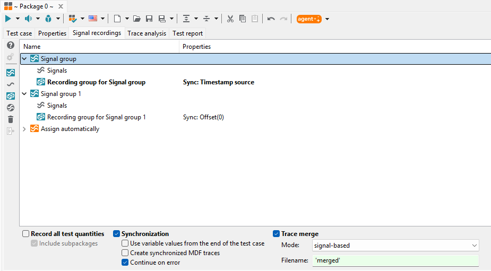Viewport: 491px width, 271px height.
Task: Check Create synchronized MDF traces
Action: coord(125,252)
